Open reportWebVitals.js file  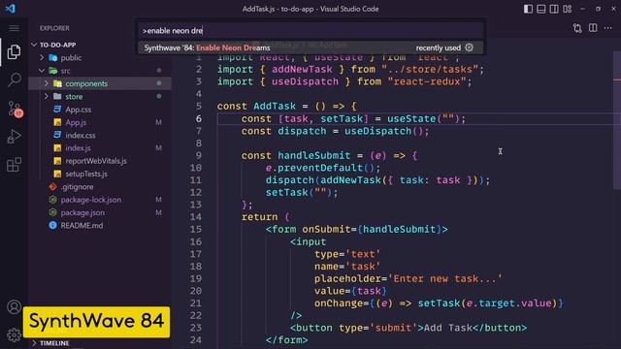[96, 161]
